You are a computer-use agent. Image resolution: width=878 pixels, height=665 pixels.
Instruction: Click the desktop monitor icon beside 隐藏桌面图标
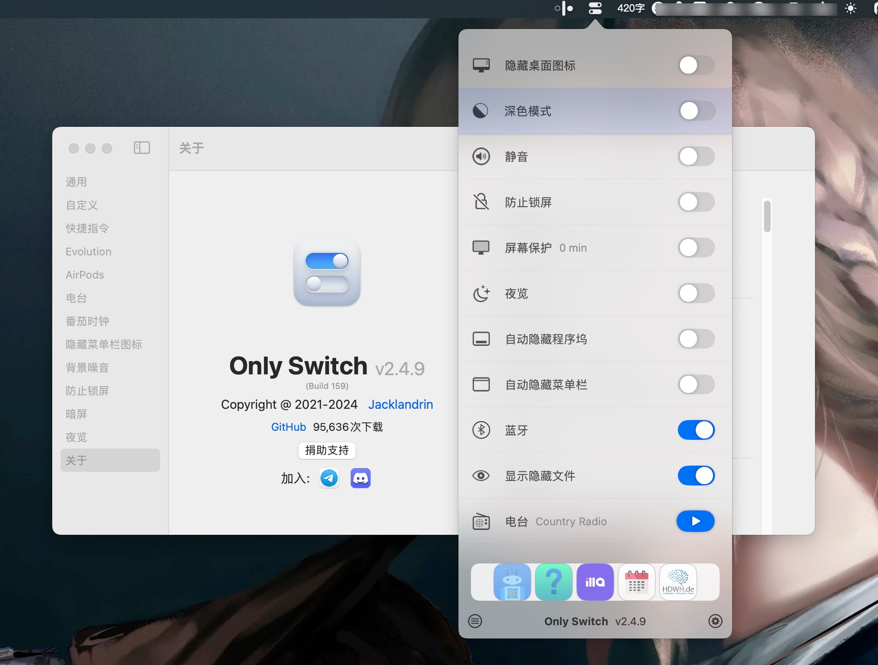(x=481, y=65)
